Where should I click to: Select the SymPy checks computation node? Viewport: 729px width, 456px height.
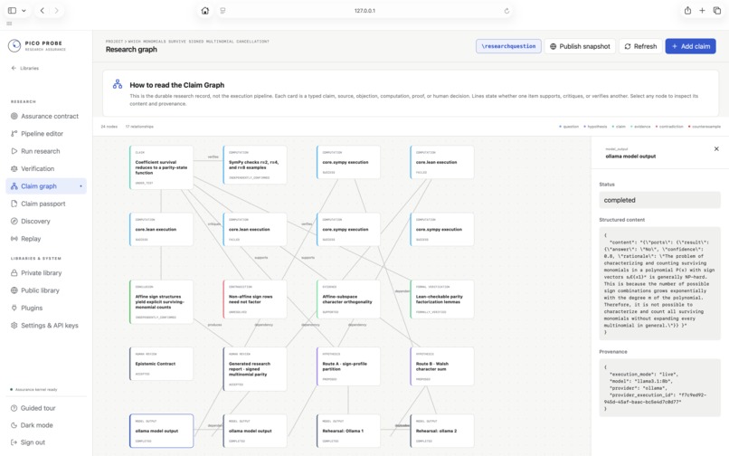(x=255, y=165)
